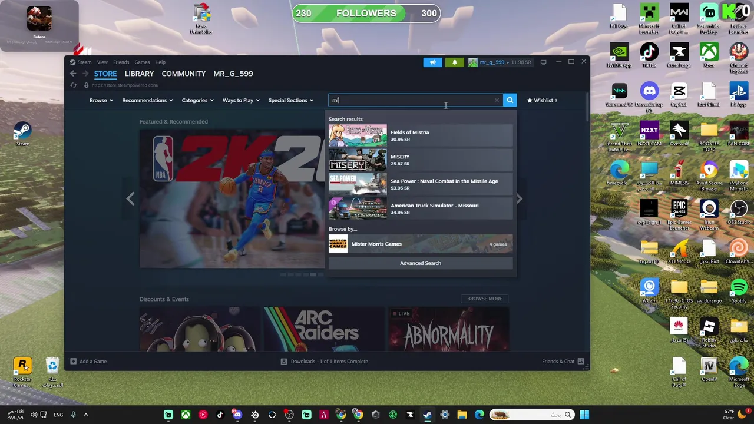
Task: Open the Steam announcements megaphone icon
Action: (x=432, y=62)
